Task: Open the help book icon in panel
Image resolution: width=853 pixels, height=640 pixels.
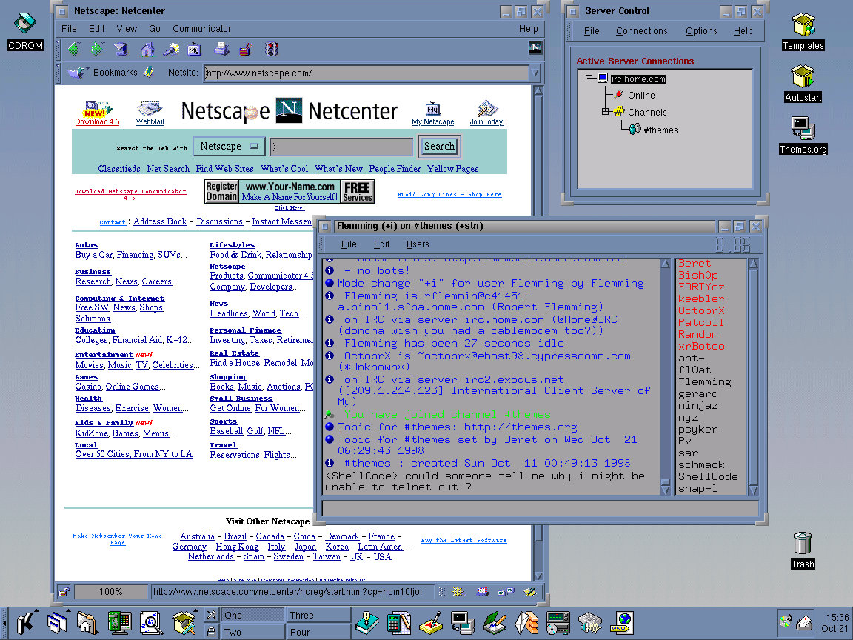Action: (x=367, y=623)
